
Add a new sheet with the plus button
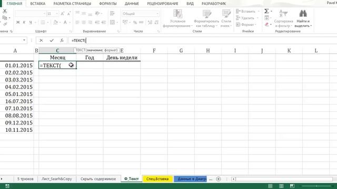click(219, 179)
